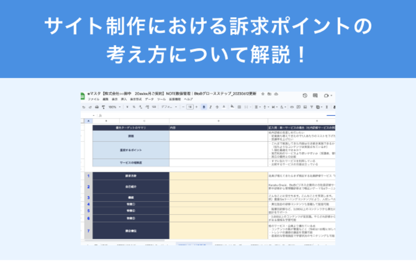Open vertical align dropdown
This screenshot has width=416, height=265.
(x=266, y=107)
